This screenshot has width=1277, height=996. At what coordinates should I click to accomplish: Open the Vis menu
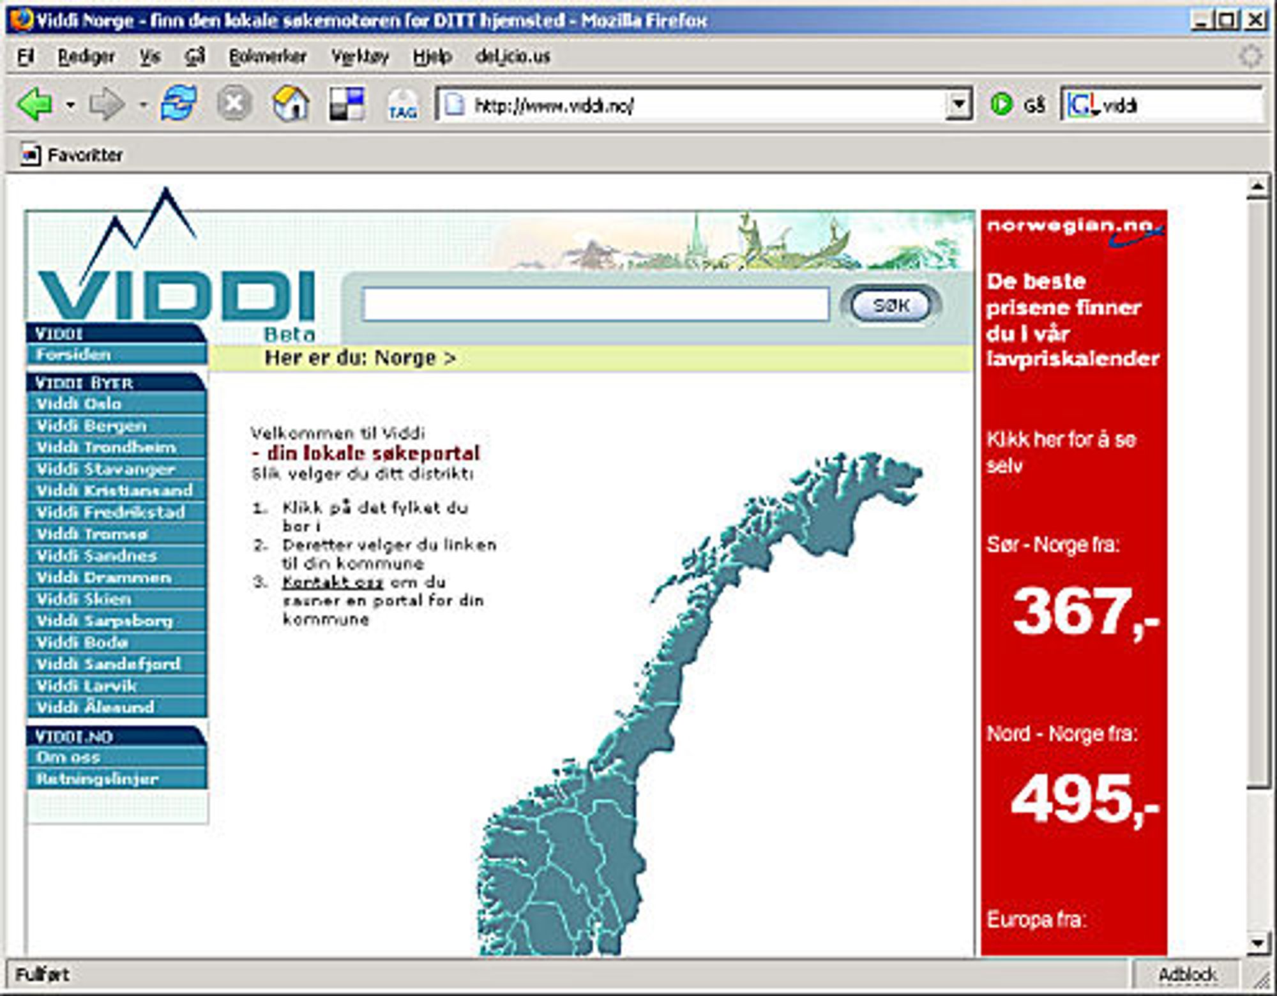point(150,57)
